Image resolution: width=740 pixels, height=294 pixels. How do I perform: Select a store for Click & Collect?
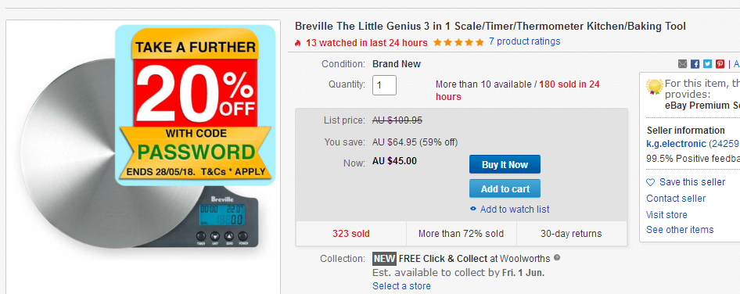[x=401, y=286]
